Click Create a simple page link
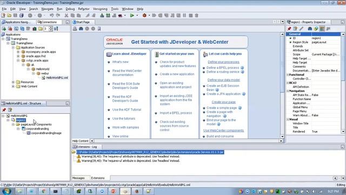The height and width of the screenshot is (195, 346). pos(222,108)
